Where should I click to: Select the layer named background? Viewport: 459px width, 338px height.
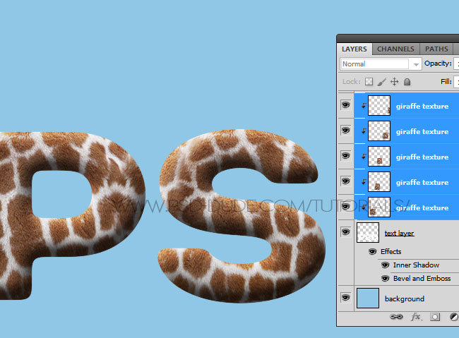tap(405, 298)
